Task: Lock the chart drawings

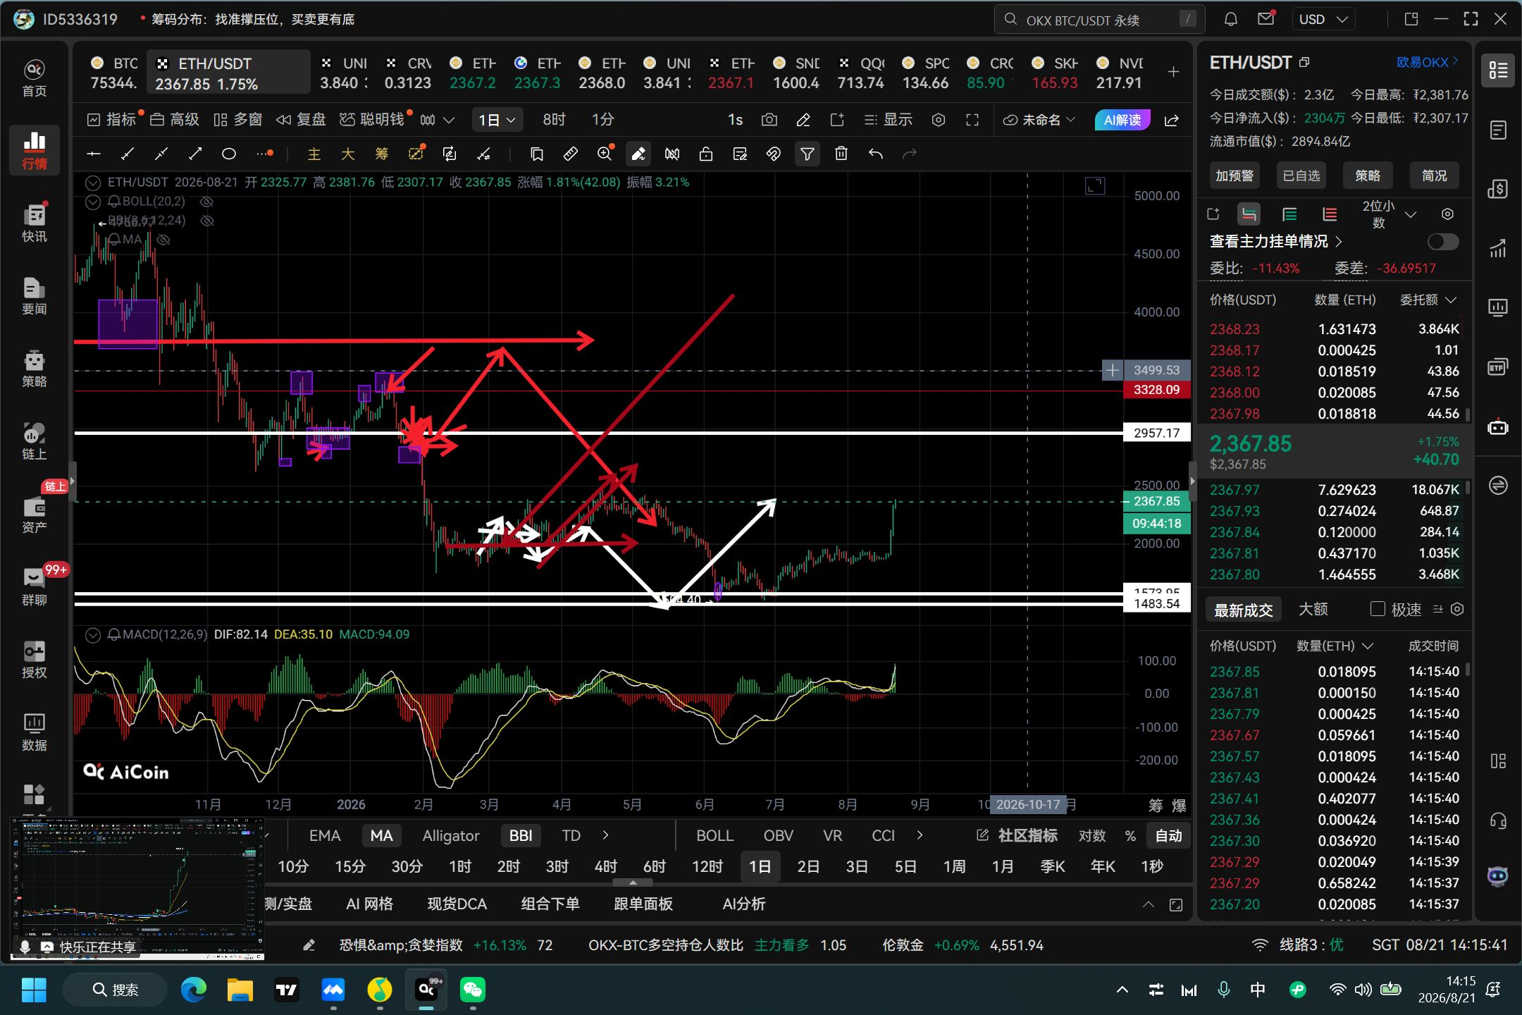Action: pyautogui.click(x=706, y=154)
